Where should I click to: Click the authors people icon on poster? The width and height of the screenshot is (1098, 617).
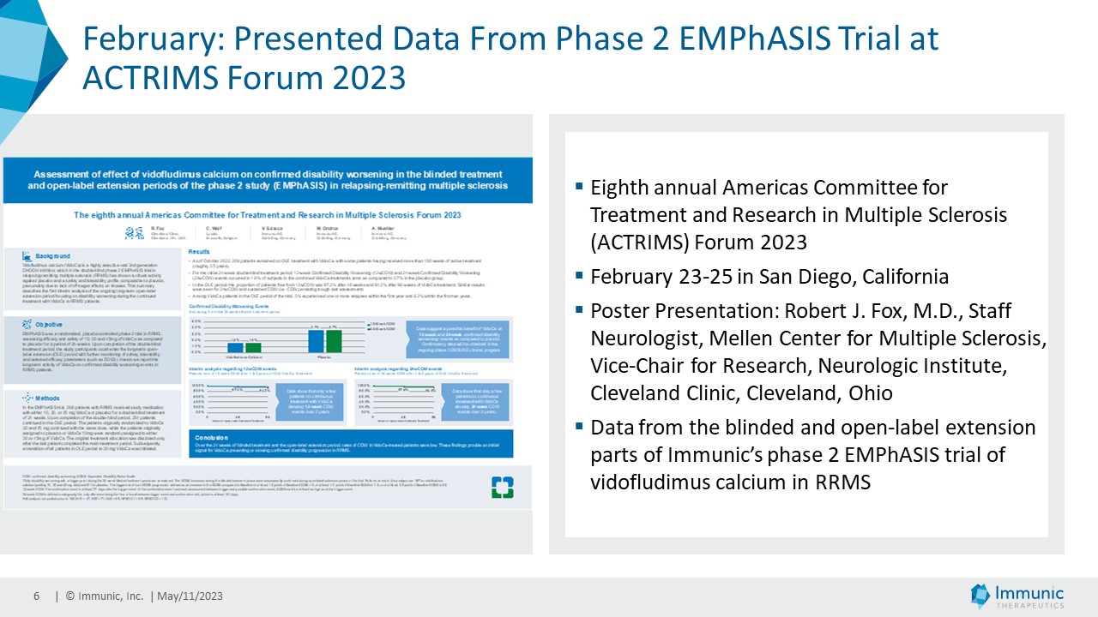[133, 232]
